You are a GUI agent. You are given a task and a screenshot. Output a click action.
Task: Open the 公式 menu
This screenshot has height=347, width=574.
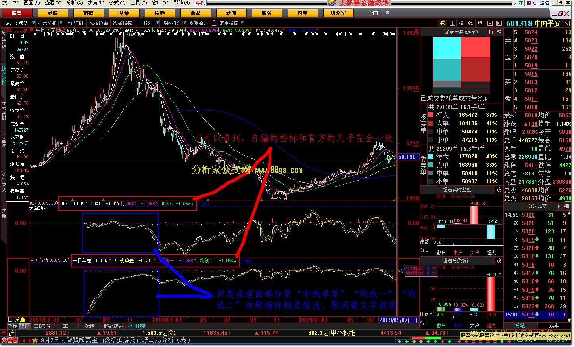117,3
